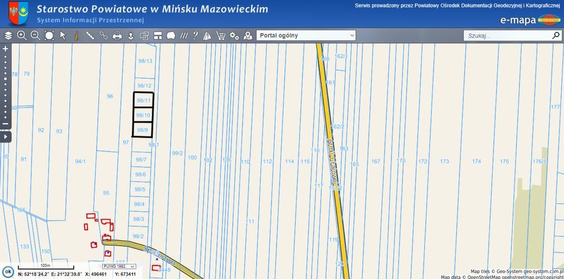Click parcel label 98/4
This screenshot has width=564, height=279.
click(x=139, y=204)
